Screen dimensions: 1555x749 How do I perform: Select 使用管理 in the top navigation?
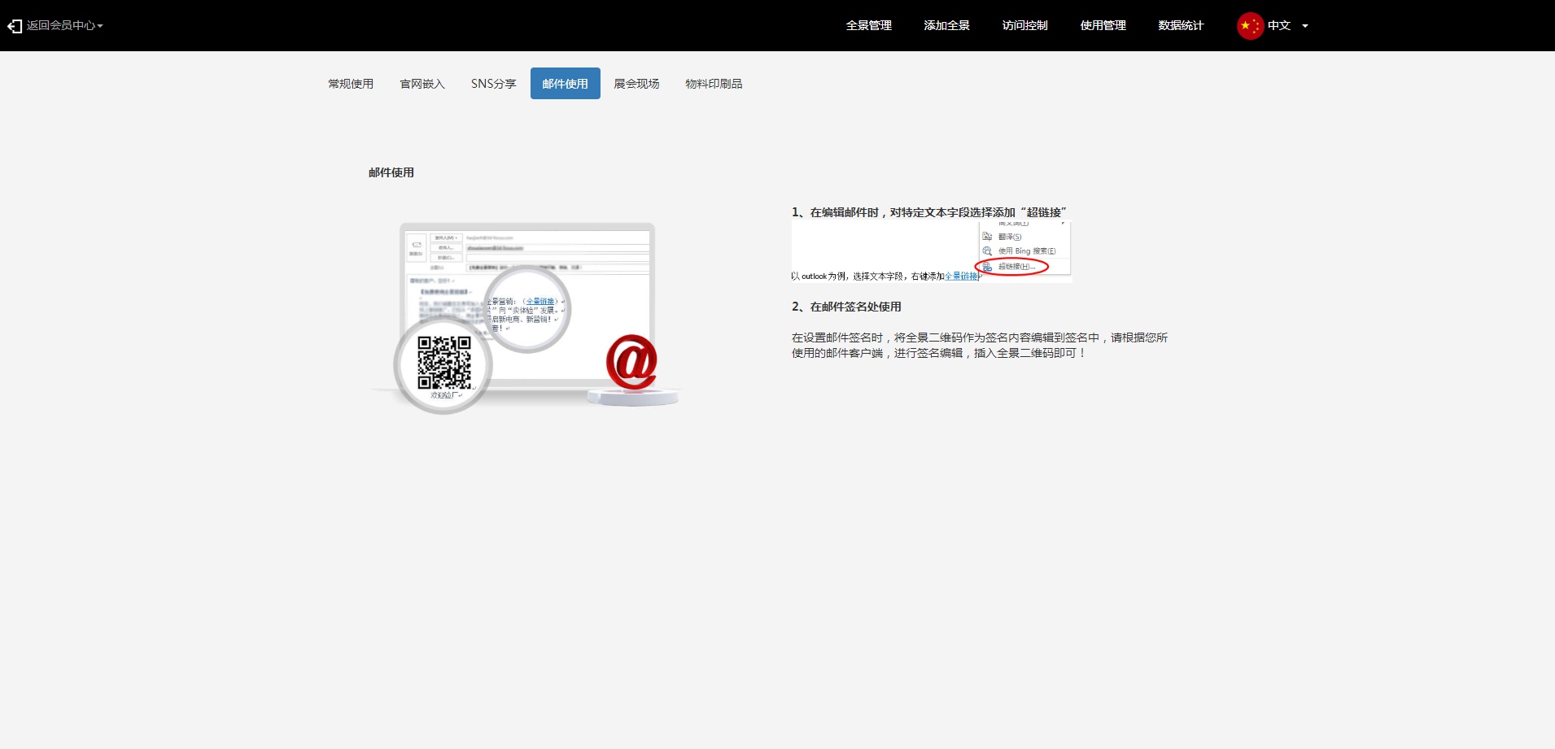click(1103, 26)
